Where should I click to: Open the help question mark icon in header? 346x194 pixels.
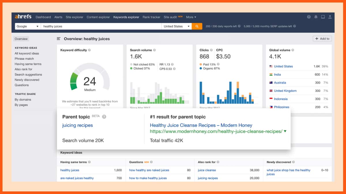click(309, 17)
